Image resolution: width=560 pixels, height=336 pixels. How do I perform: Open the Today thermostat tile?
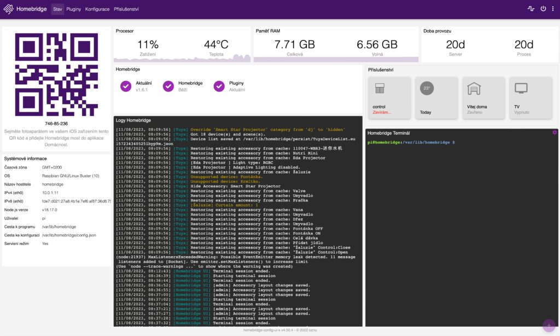(436, 97)
